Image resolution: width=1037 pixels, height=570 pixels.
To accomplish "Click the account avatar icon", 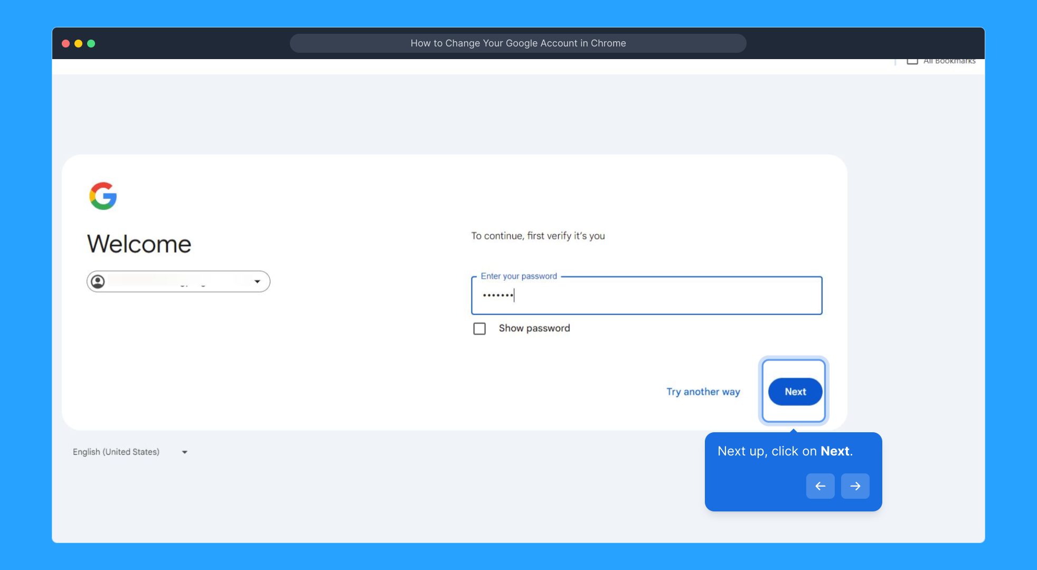I will click(x=98, y=282).
